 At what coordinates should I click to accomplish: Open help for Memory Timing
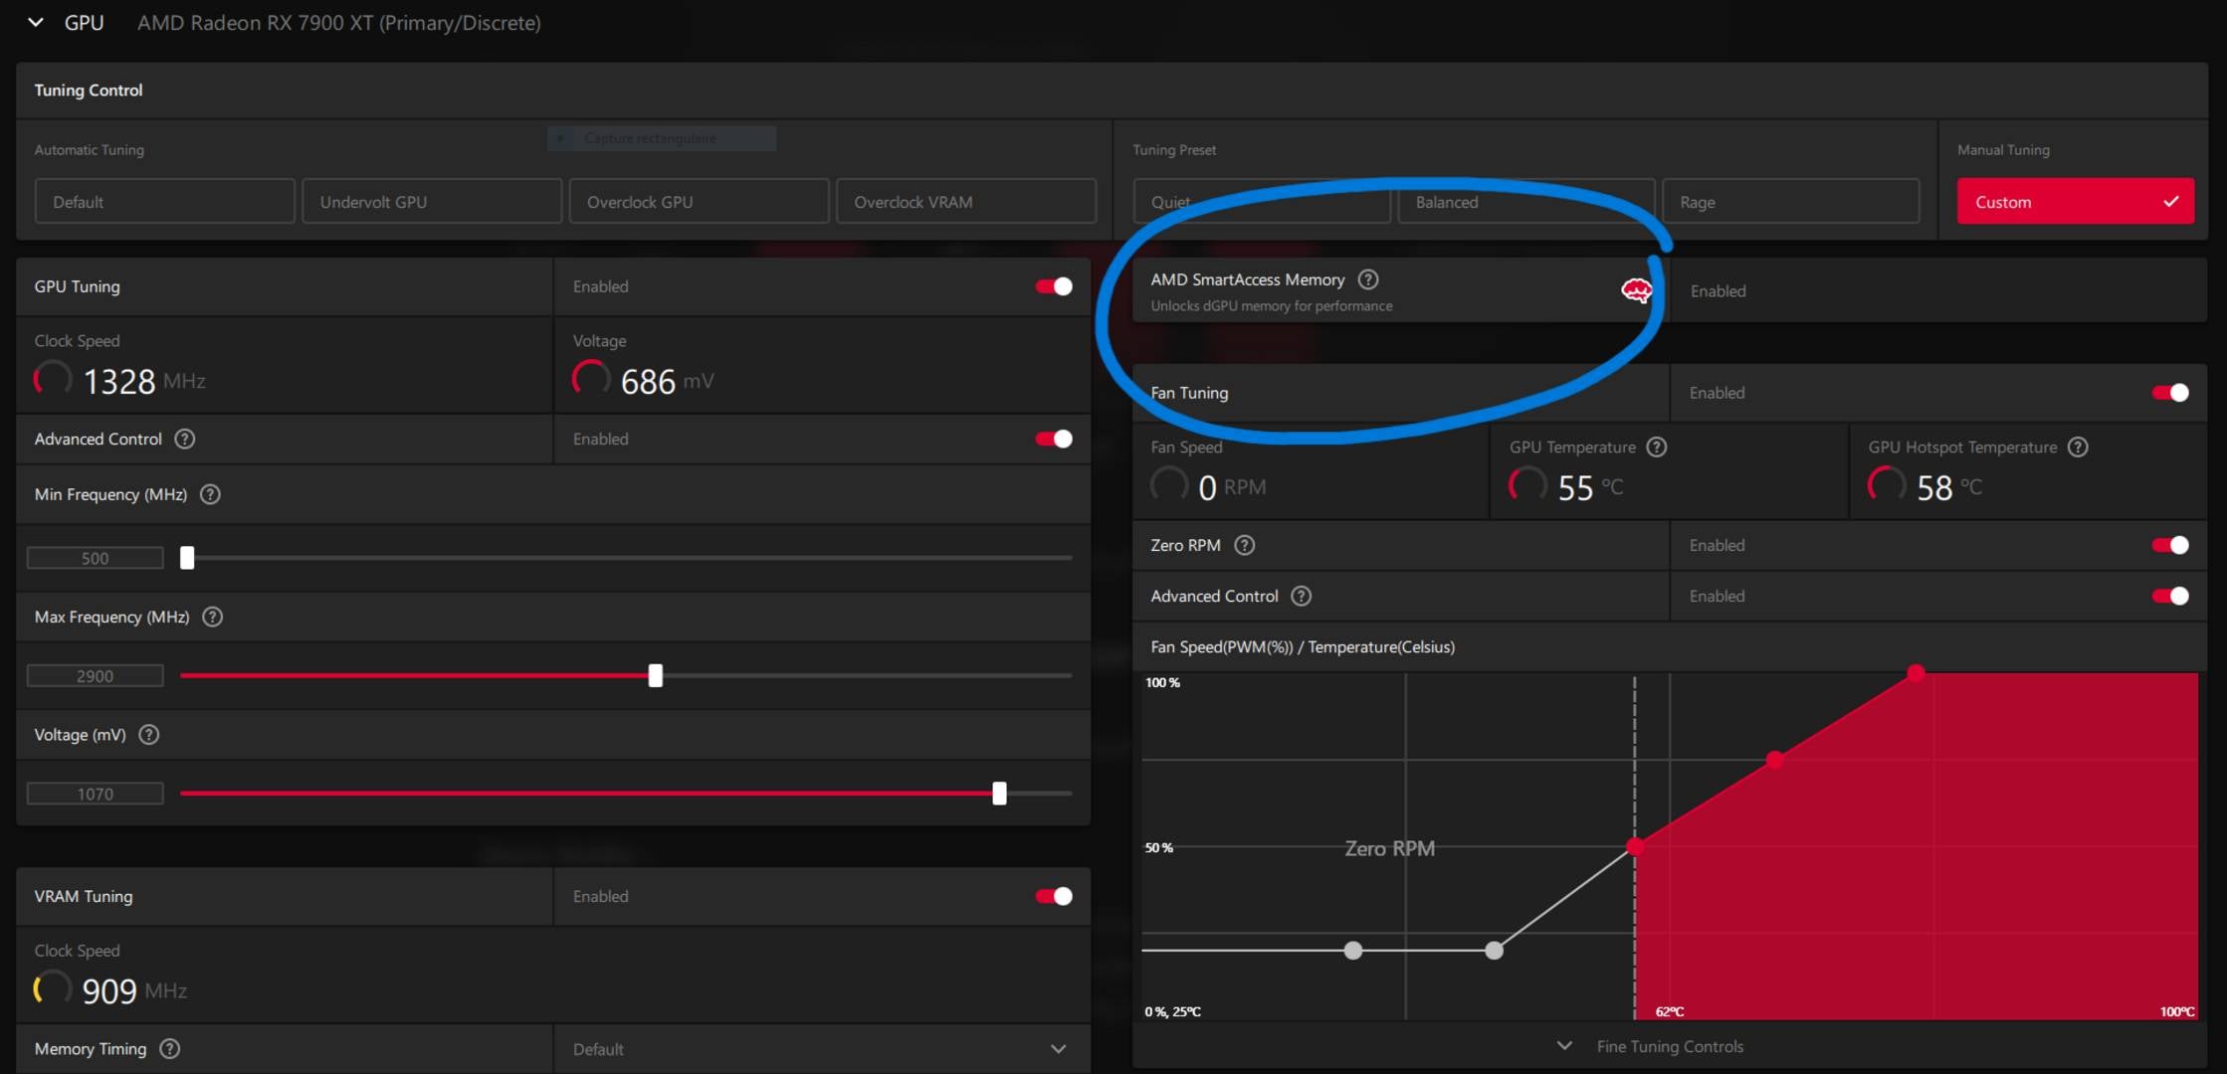pos(170,1048)
